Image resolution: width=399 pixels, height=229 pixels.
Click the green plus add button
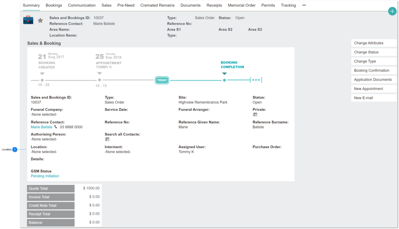tap(392, 11)
